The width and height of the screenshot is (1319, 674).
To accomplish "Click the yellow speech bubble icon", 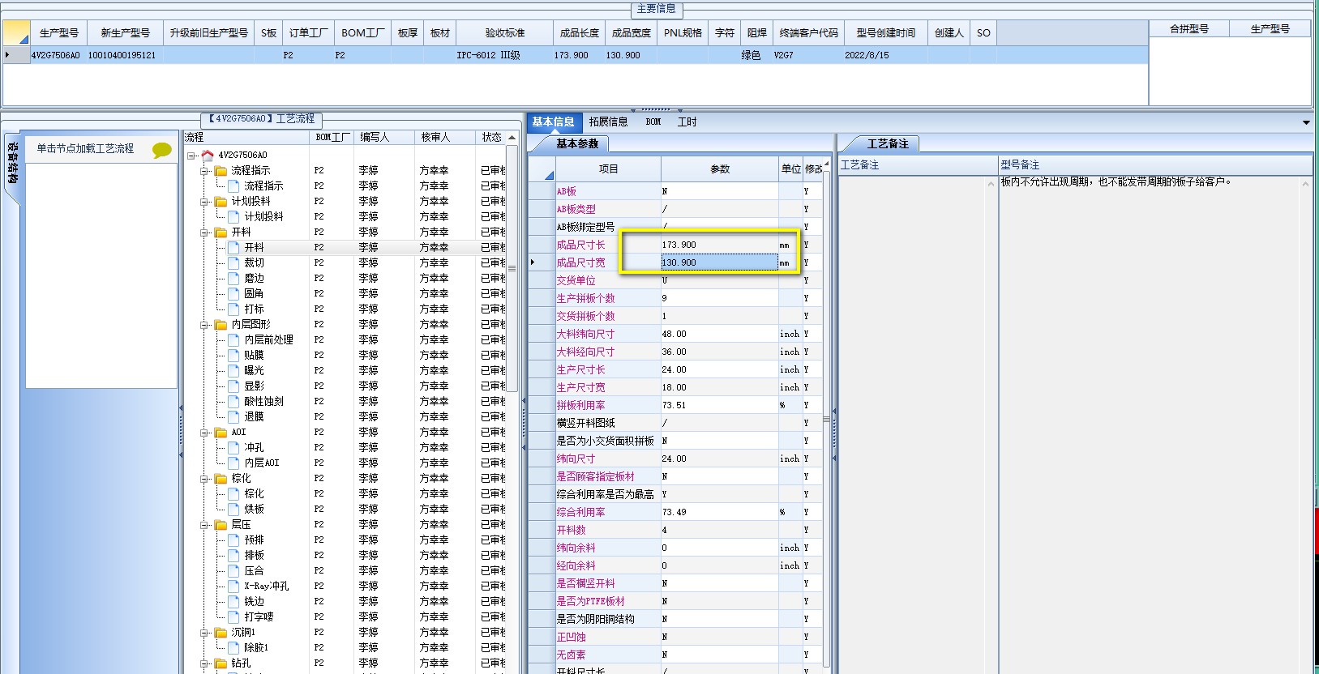I will (x=162, y=150).
